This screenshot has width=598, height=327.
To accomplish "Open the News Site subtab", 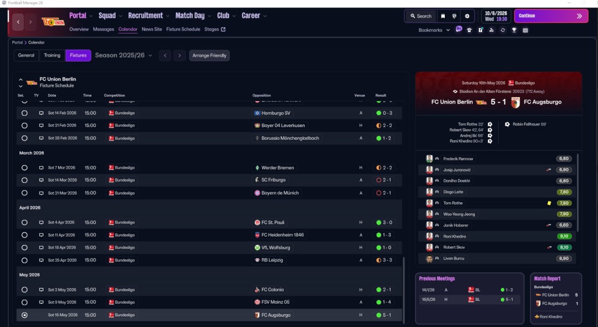I will [x=152, y=29].
